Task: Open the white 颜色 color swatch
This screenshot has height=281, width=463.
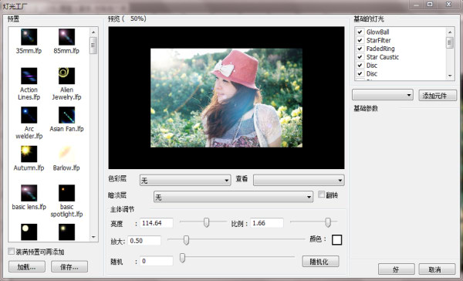Action: tap(336, 239)
